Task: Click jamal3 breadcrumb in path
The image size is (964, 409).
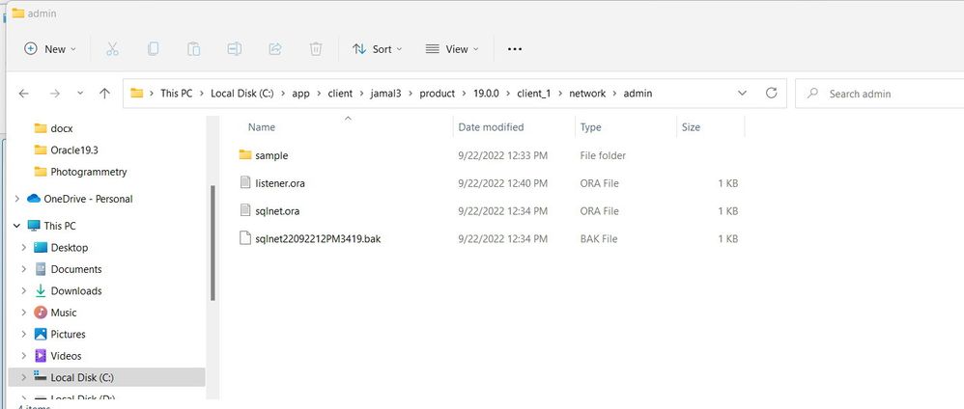Action: click(x=386, y=94)
